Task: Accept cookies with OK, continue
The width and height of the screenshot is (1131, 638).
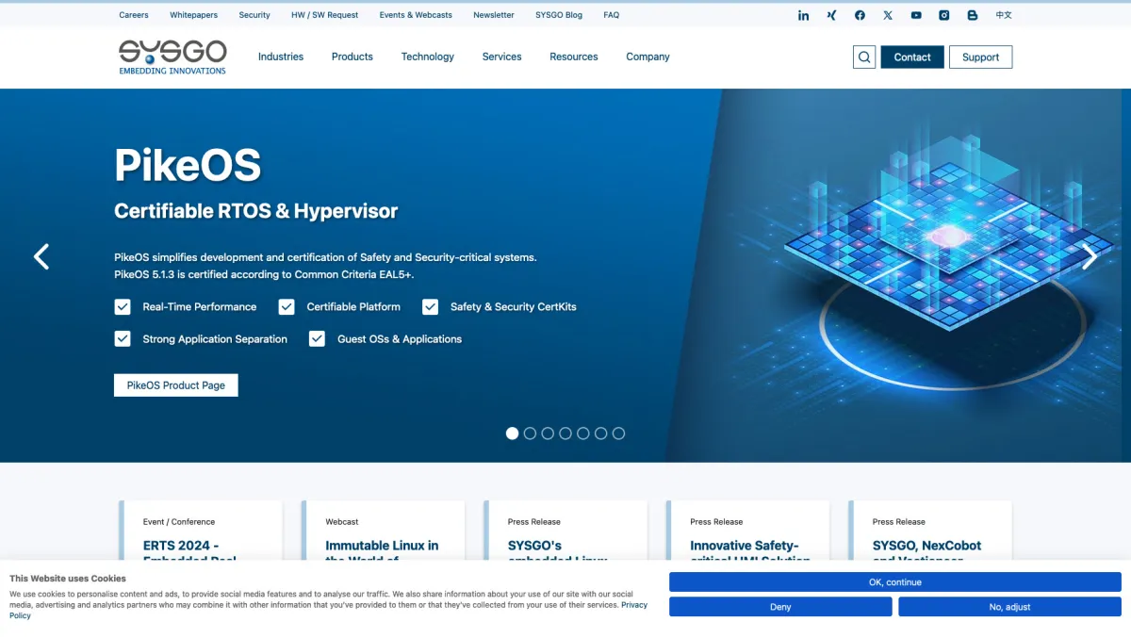Action: 895,582
